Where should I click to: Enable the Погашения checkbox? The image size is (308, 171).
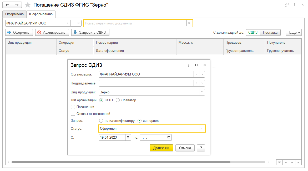[73, 107]
